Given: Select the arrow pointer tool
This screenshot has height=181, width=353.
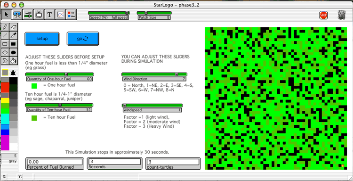Looking at the screenshot, I should click(x=6, y=15).
